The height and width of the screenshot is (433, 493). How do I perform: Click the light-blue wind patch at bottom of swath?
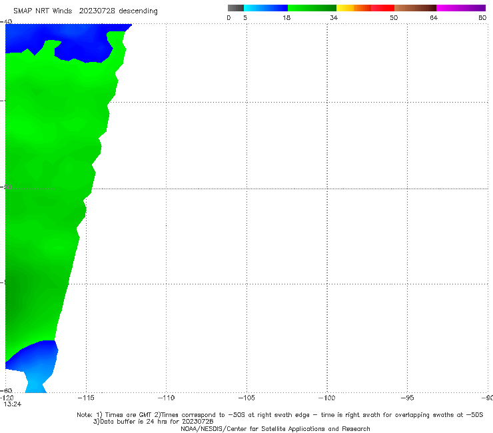pos(35,384)
